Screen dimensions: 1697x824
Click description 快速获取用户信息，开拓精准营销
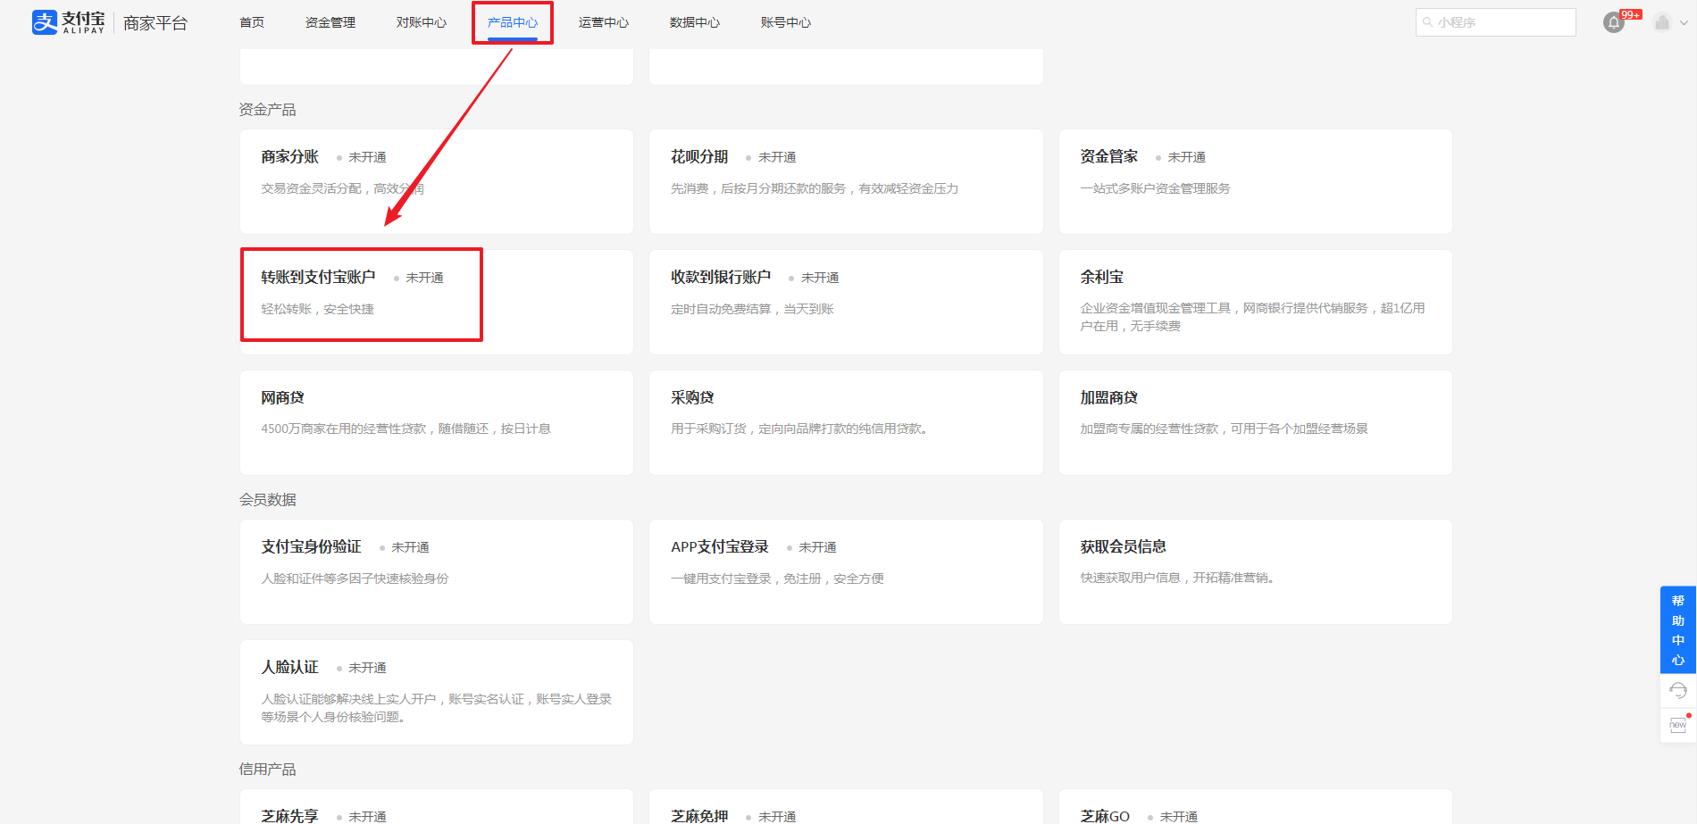pos(1177,578)
